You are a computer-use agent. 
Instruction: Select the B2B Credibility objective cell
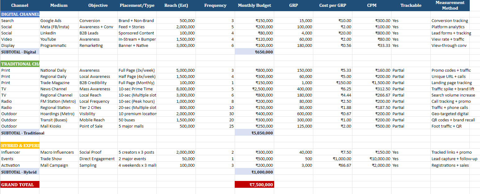[98, 83]
